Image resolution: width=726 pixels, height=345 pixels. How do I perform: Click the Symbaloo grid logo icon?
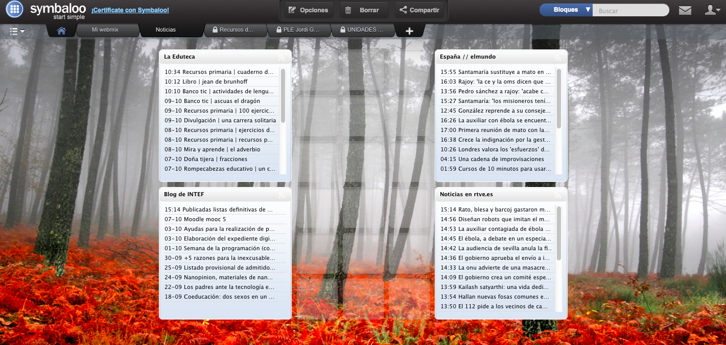click(14, 9)
